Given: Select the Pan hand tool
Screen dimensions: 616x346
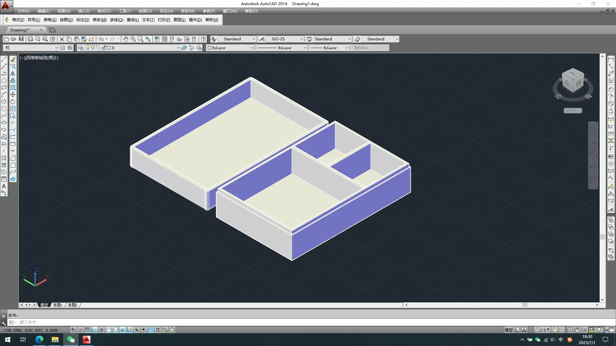Looking at the screenshot, I should pos(126,39).
